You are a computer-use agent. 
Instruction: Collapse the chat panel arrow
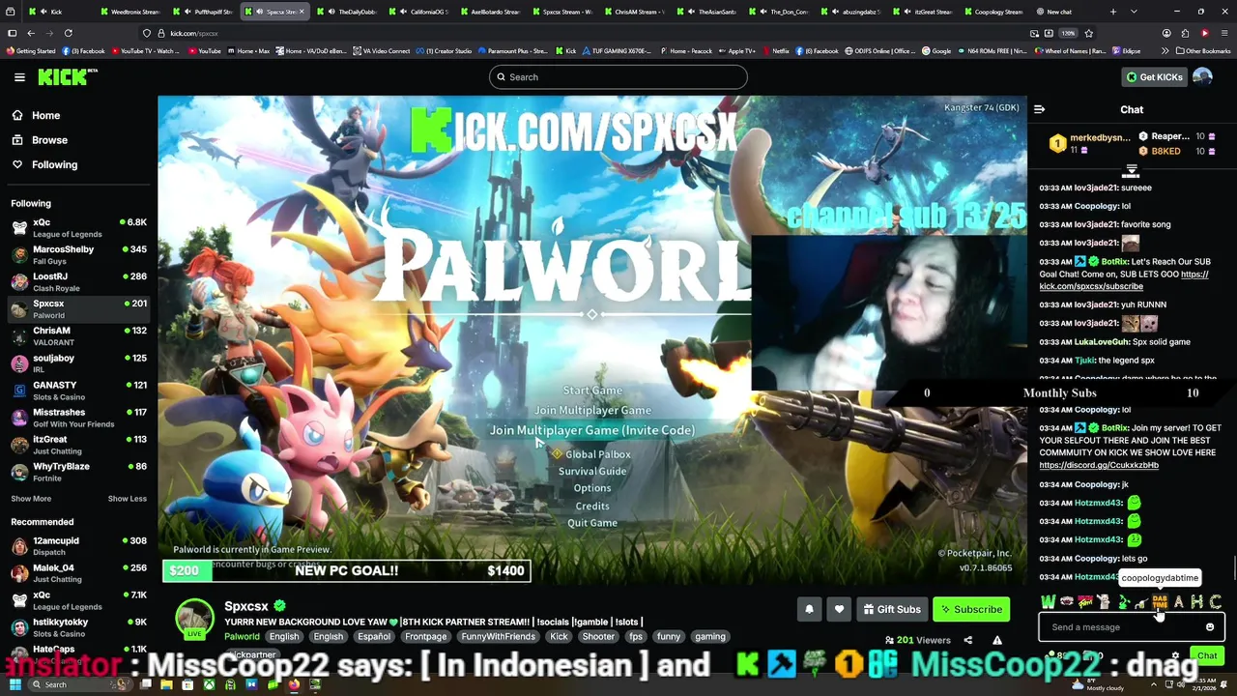1040,109
